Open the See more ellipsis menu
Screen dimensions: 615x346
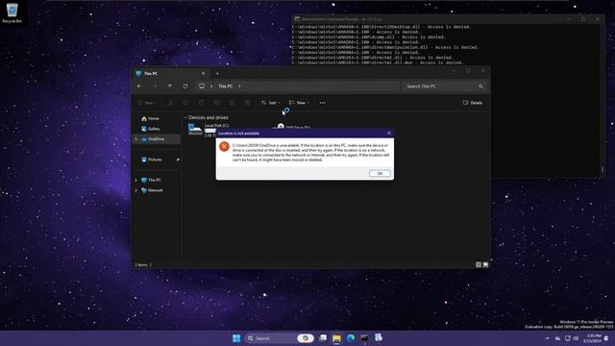[x=323, y=103]
